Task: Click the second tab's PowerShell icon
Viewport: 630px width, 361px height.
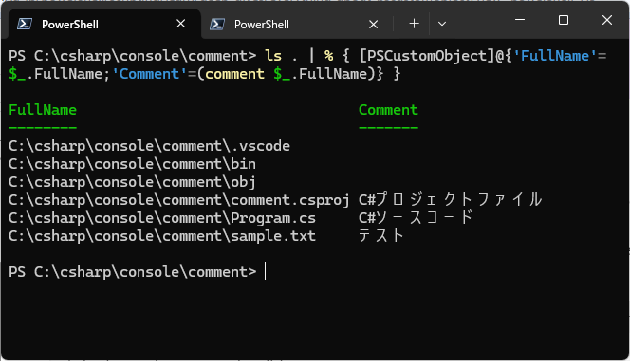Action: [x=217, y=24]
